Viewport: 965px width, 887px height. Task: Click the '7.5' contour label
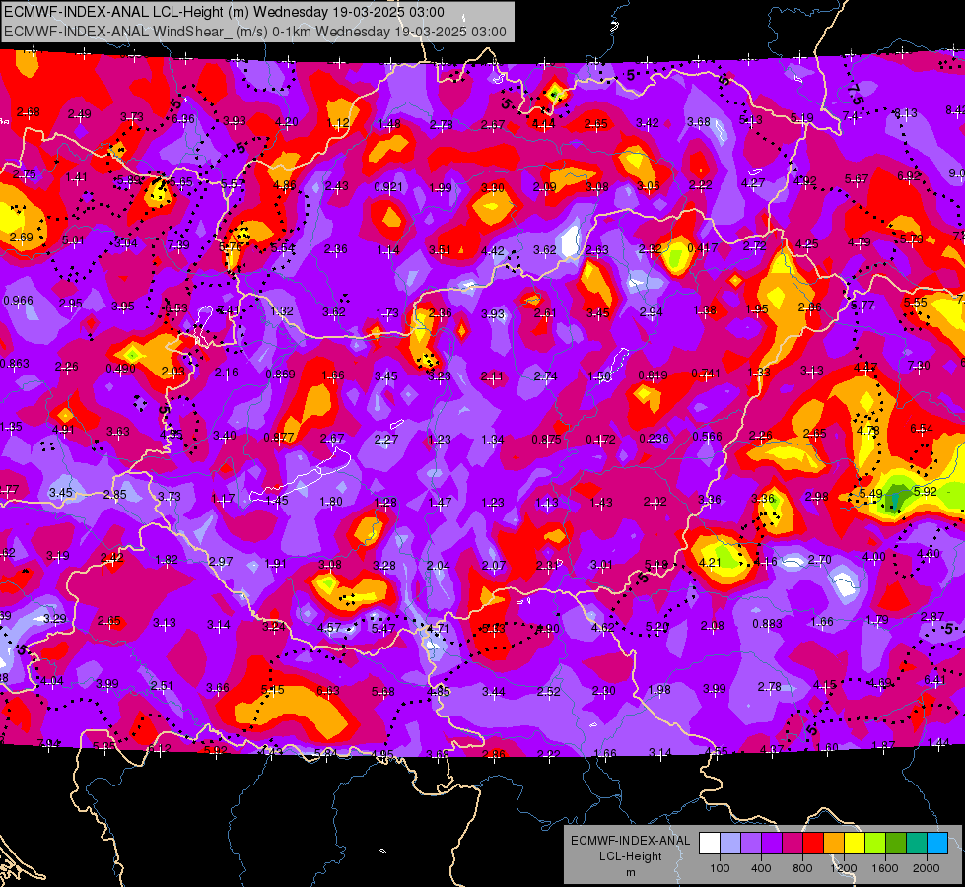856,94
